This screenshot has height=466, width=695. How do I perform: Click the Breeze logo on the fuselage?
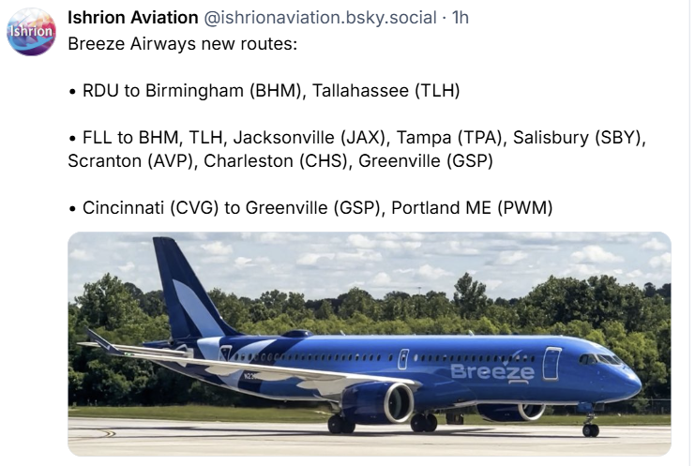click(492, 372)
